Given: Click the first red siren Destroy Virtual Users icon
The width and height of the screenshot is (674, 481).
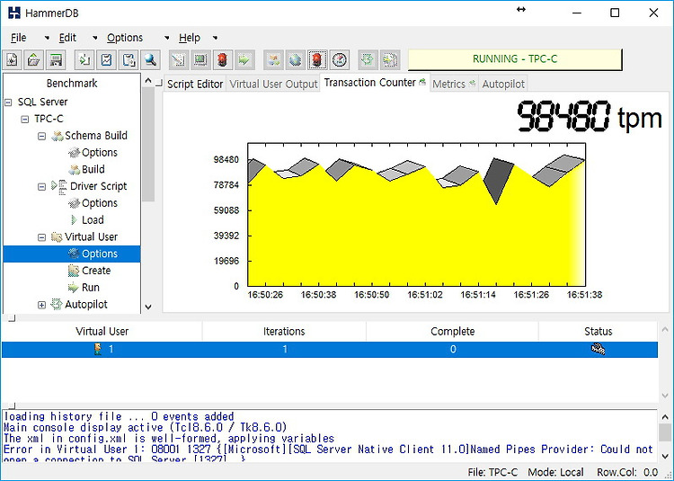Looking at the screenshot, I should pyautogui.click(x=222, y=59).
